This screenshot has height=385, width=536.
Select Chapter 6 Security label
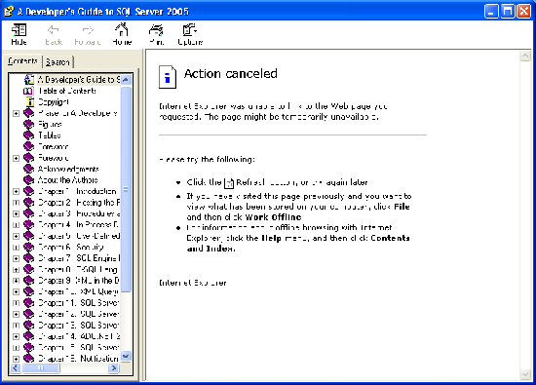click(71, 248)
